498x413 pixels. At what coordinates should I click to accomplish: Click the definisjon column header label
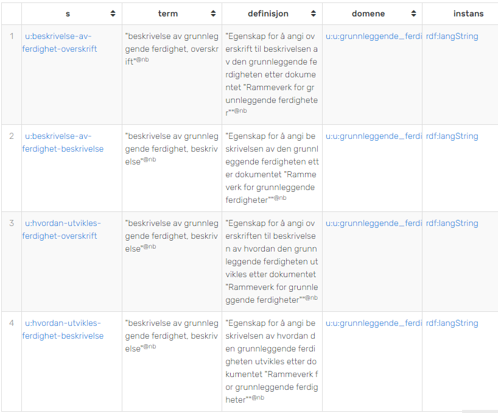coord(268,13)
